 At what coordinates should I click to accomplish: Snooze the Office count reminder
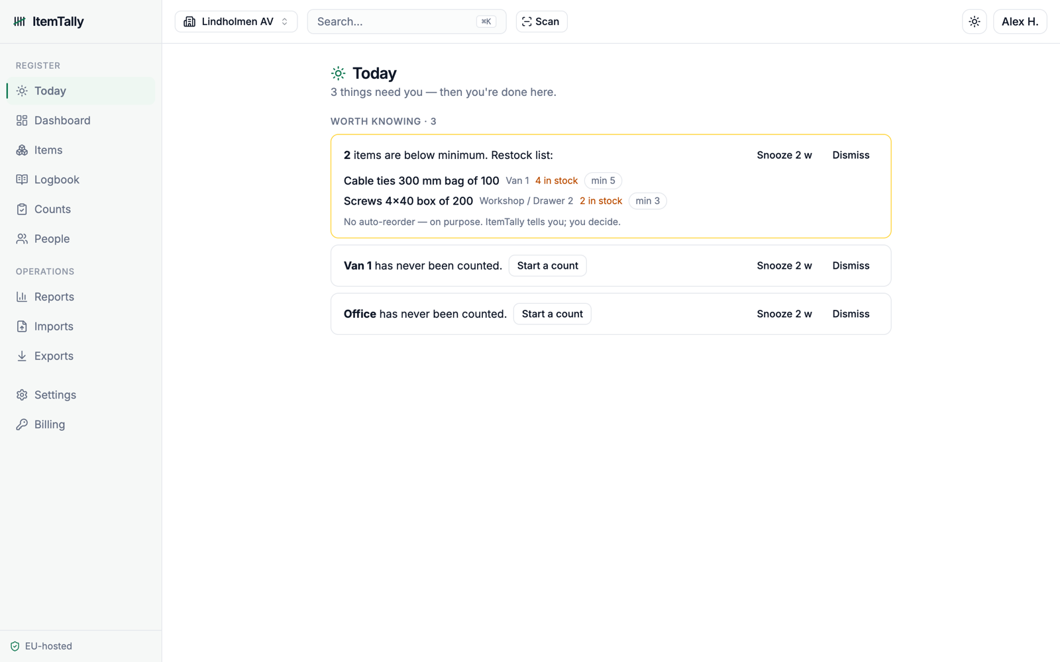784,314
